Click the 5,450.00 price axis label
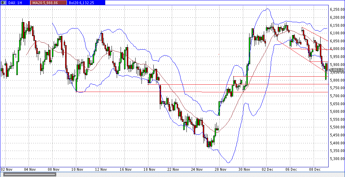This screenshot has height=177, width=345. point(337,135)
